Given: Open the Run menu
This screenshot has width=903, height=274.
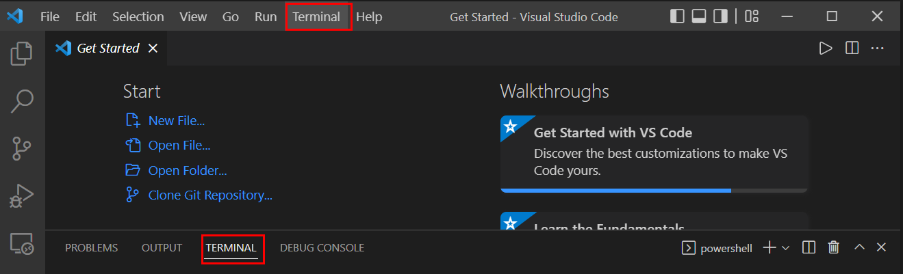Looking at the screenshot, I should pyautogui.click(x=266, y=16).
